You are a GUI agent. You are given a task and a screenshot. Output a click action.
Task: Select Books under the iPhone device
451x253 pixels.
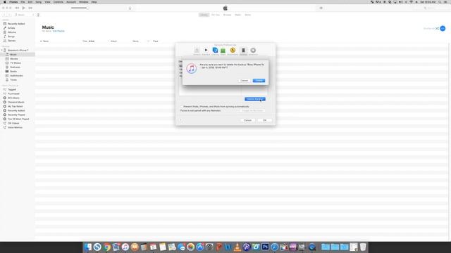pos(13,72)
